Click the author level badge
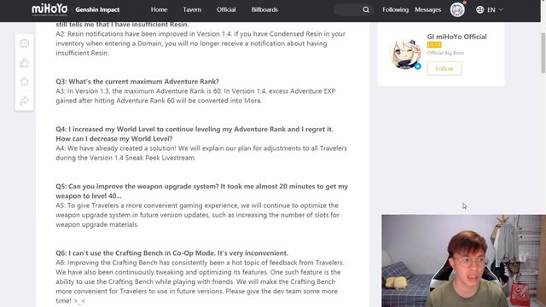This screenshot has height=307, width=546. click(x=434, y=45)
